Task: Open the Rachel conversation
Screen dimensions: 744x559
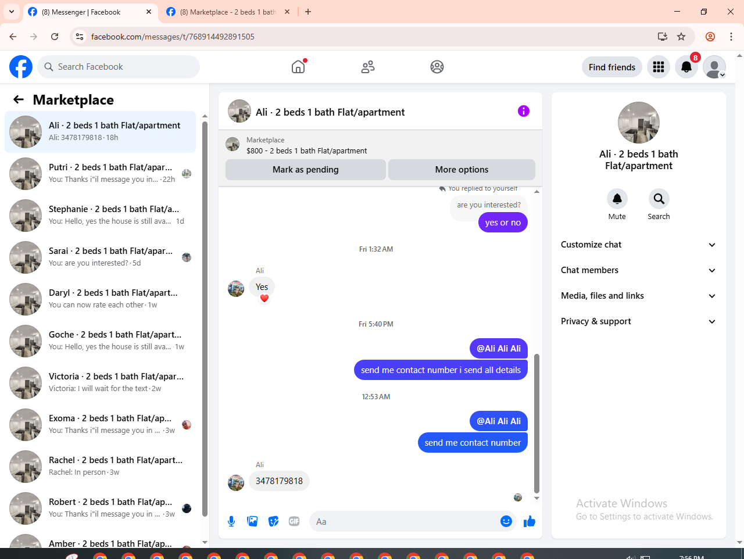Action: (101, 467)
